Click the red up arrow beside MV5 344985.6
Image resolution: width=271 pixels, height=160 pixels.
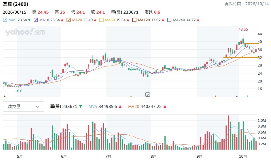120,107
